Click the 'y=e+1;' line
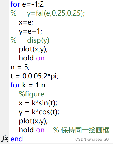113x144 pixels. click(x=31, y=31)
